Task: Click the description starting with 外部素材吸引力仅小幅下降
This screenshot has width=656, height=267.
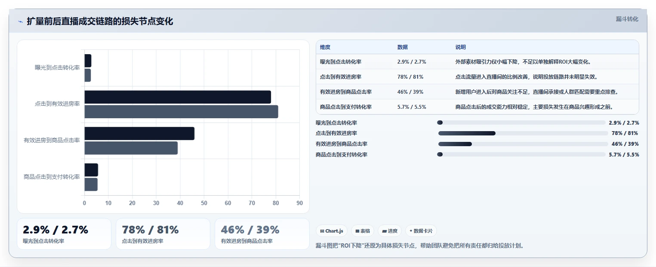Action: [x=523, y=62]
